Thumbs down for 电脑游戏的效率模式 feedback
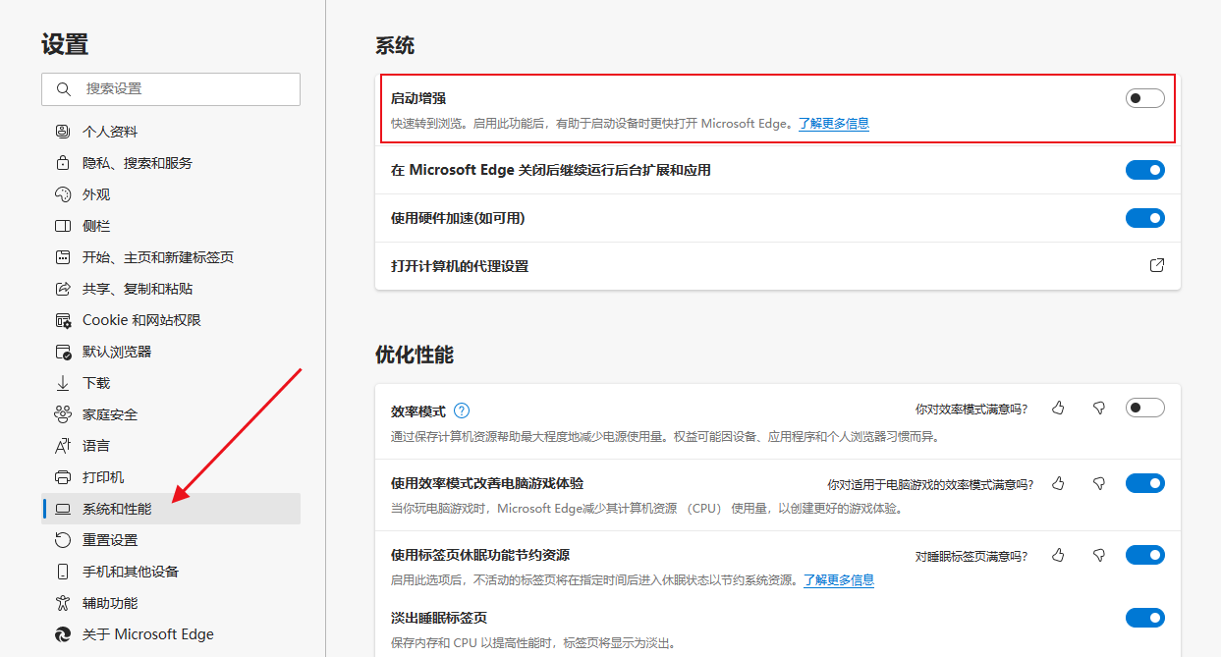1221x657 pixels. point(1099,483)
